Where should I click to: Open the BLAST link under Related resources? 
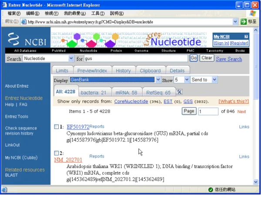[11, 175]
